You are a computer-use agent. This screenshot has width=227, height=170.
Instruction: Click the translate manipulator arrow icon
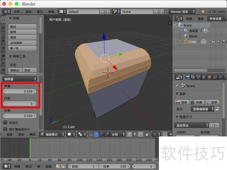pyautogui.click(x=96, y=134)
